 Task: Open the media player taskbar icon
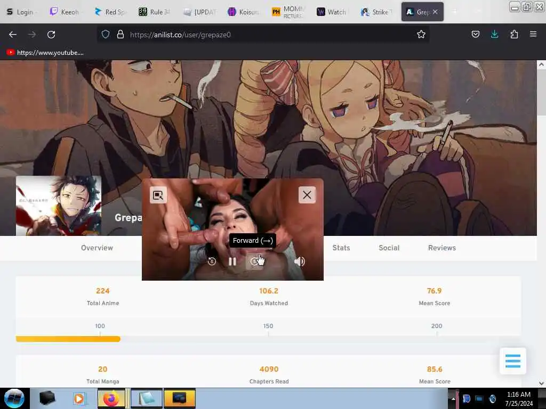tap(79, 398)
